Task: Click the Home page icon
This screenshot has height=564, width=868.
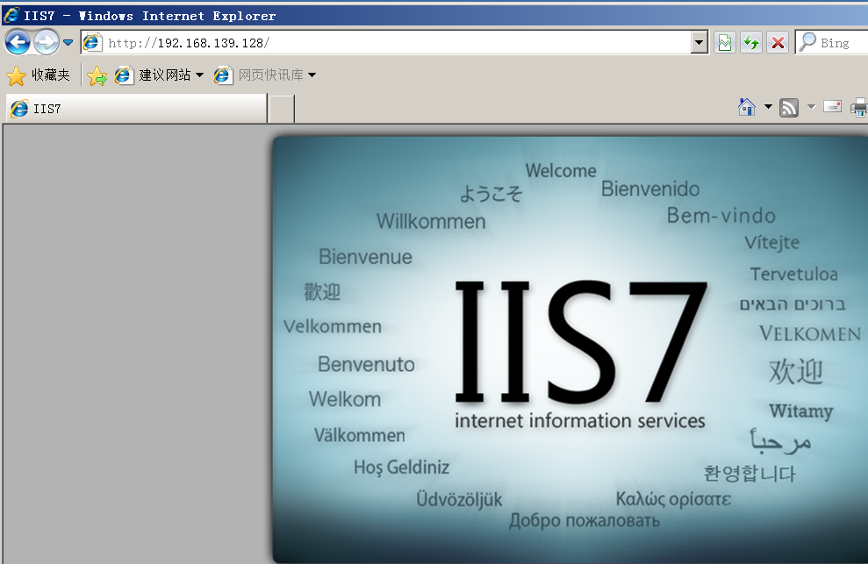Action: 747,107
